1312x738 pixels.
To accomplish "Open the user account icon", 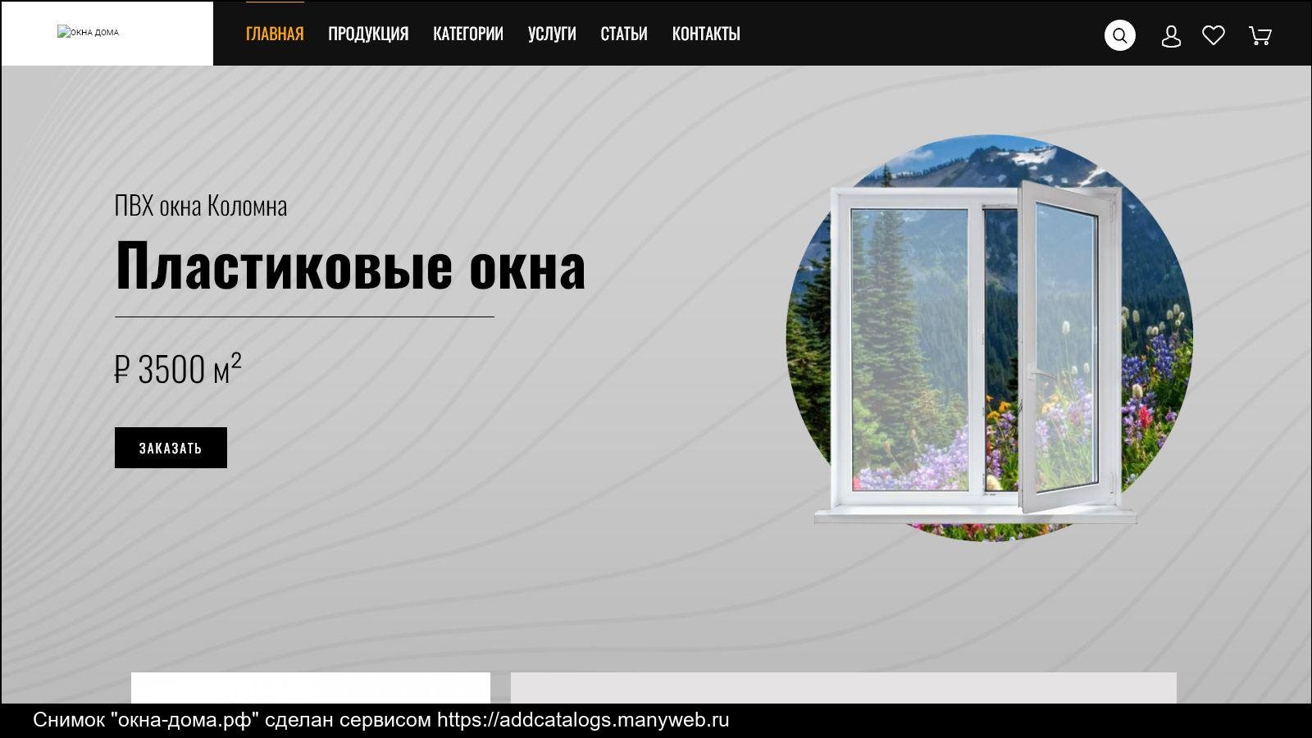I will 1171,36.
